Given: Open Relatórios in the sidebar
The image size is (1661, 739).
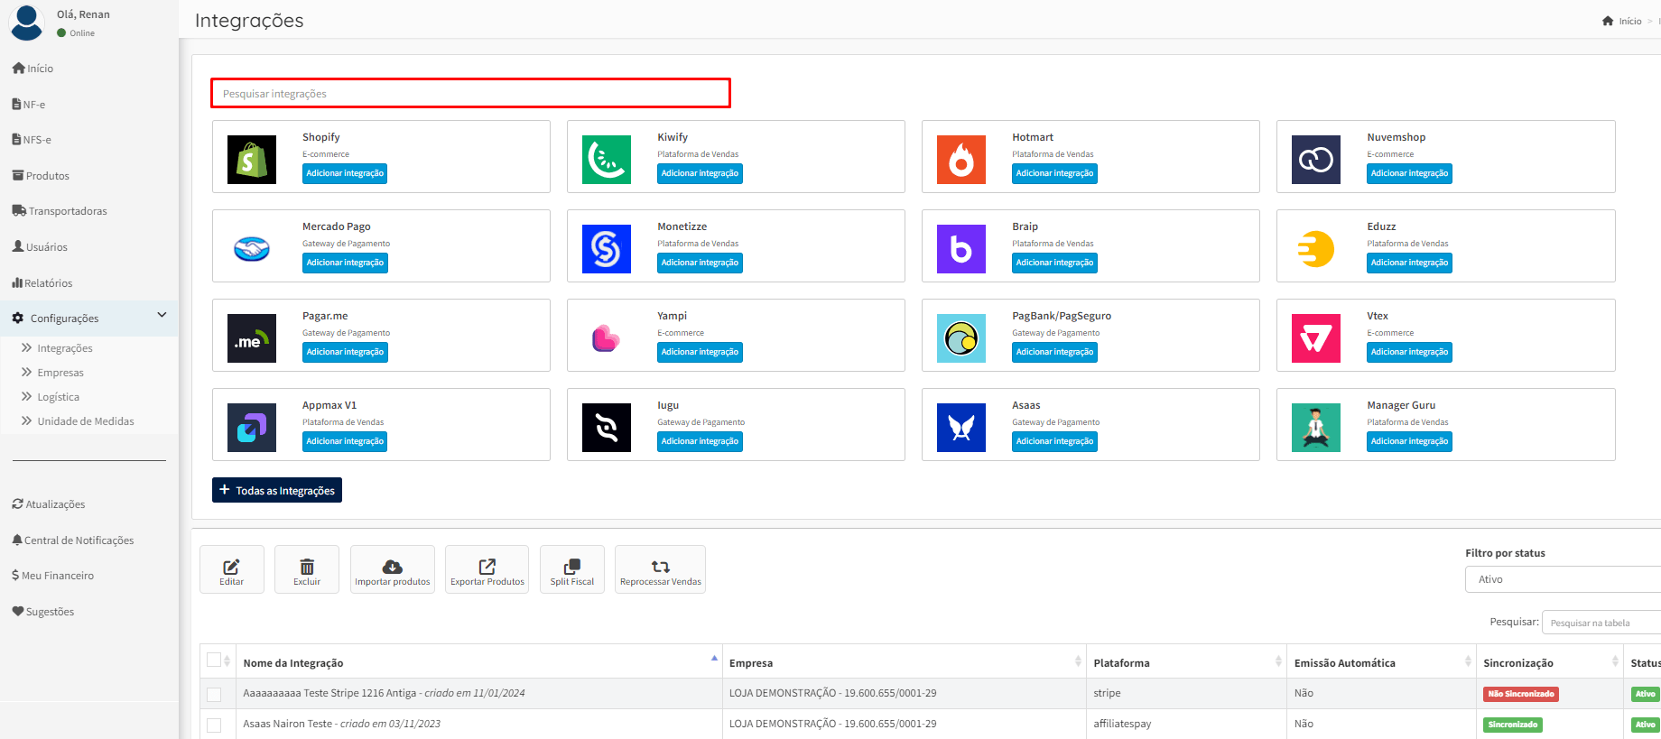Looking at the screenshot, I should [49, 283].
